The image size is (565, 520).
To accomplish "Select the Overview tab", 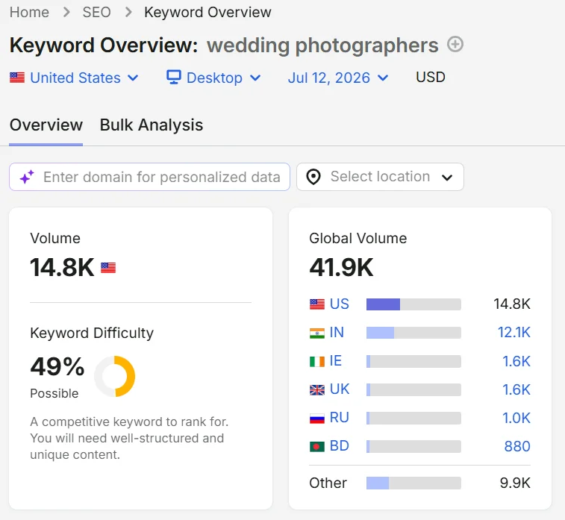I will (x=46, y=125).
